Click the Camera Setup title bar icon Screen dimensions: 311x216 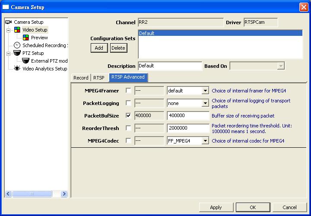6,7
